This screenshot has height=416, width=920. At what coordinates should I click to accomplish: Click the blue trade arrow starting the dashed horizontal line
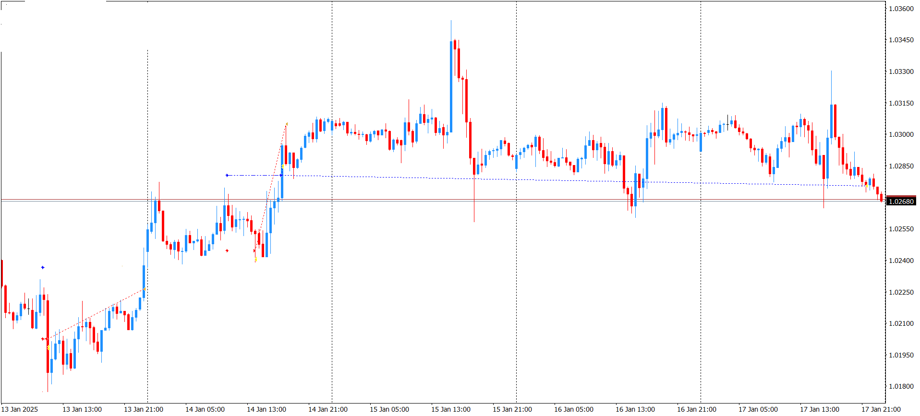click(x=227, y=175)
